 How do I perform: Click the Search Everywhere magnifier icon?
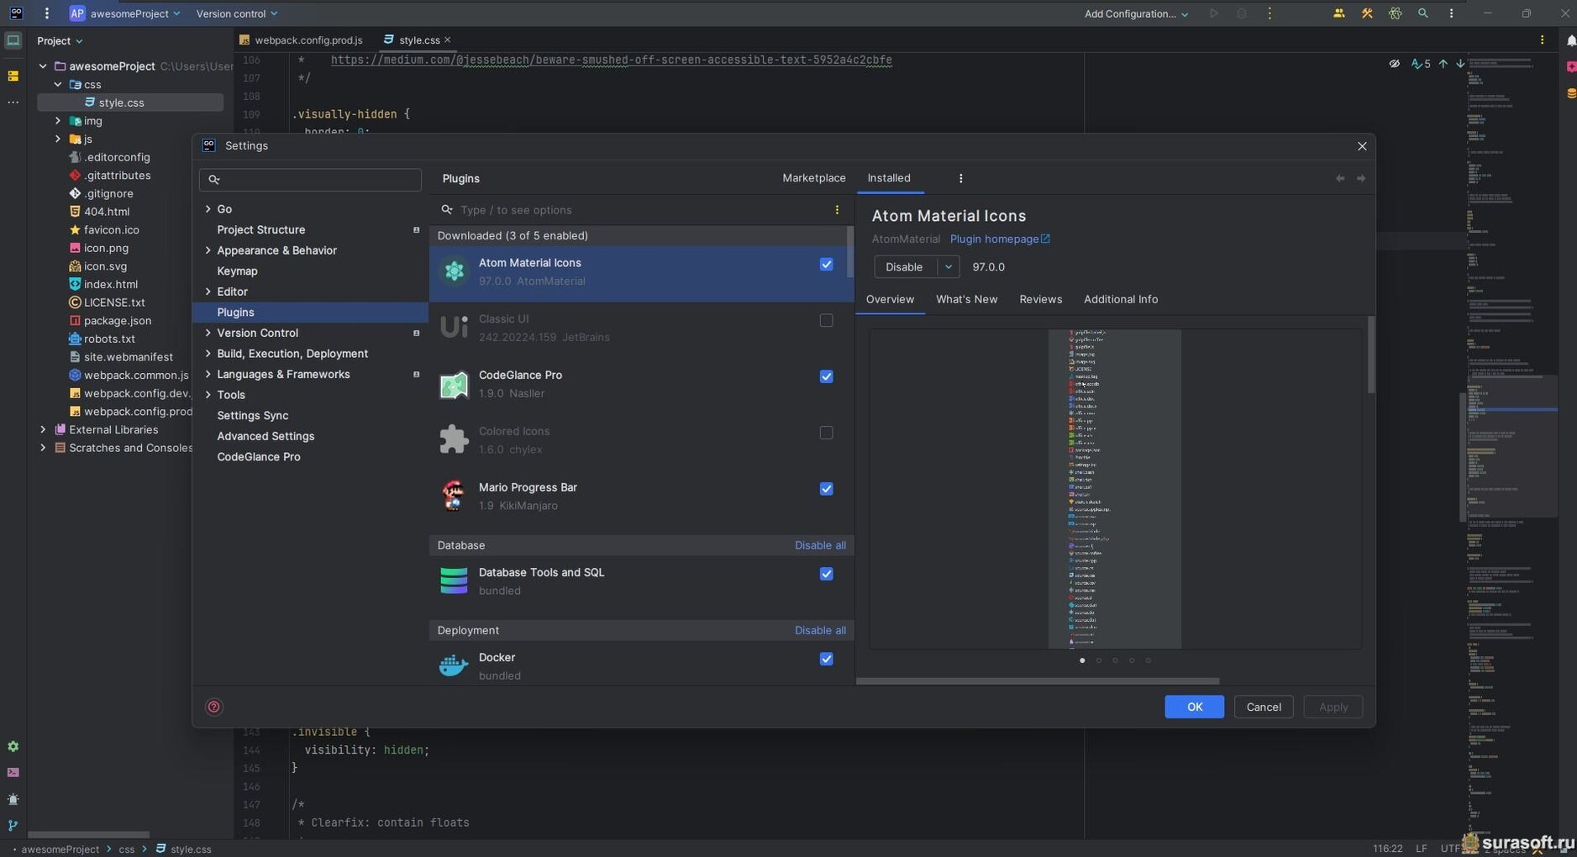click(1422, 13)
